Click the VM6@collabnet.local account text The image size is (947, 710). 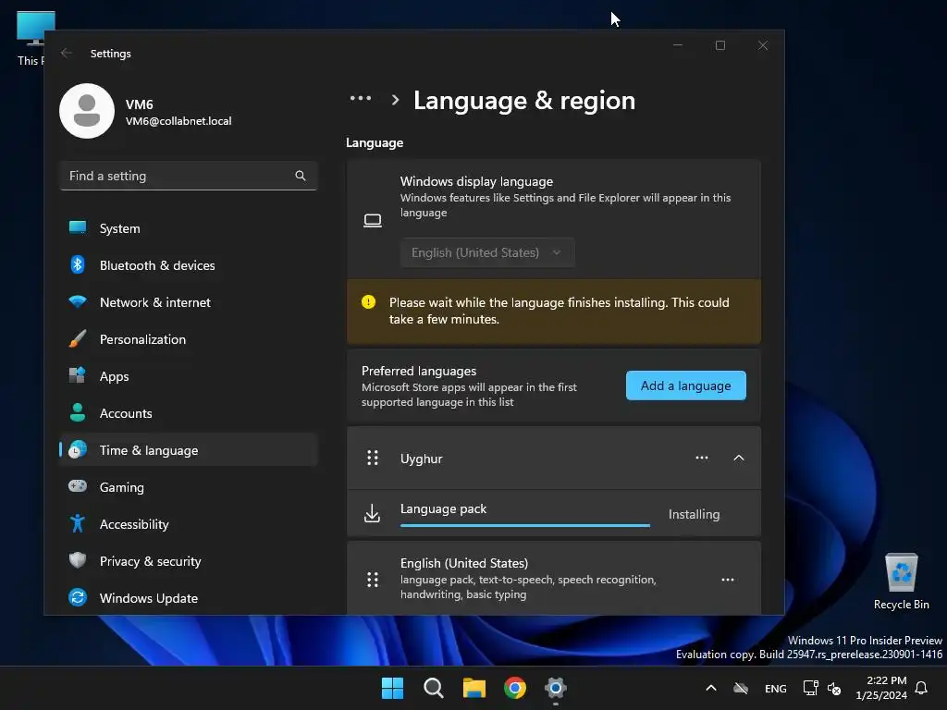coord(178,121)
